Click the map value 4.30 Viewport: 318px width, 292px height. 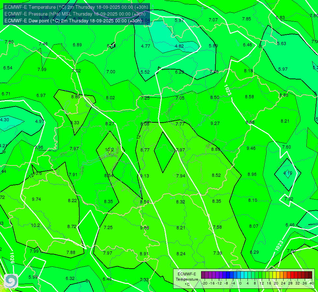pyautogui.click(x=5, y=120)
